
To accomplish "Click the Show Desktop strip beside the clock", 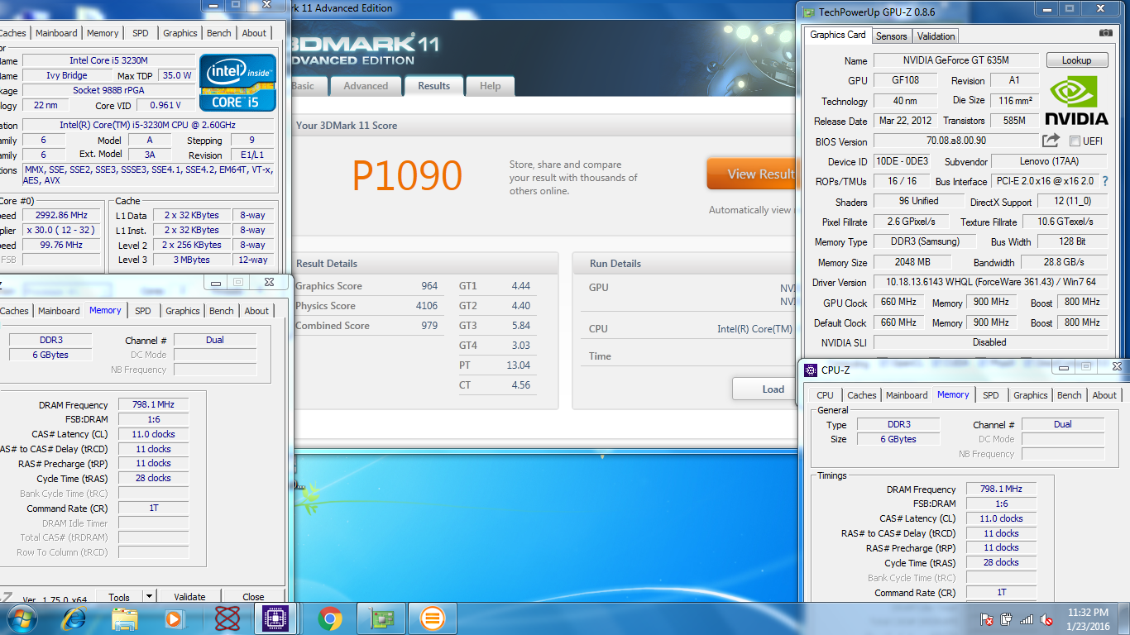I will [1123, 618].
